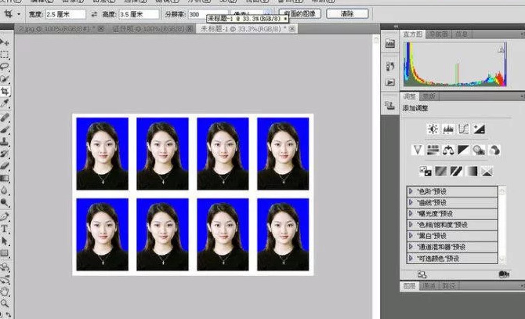Select the Dodge tool

(x=5, y=202)
